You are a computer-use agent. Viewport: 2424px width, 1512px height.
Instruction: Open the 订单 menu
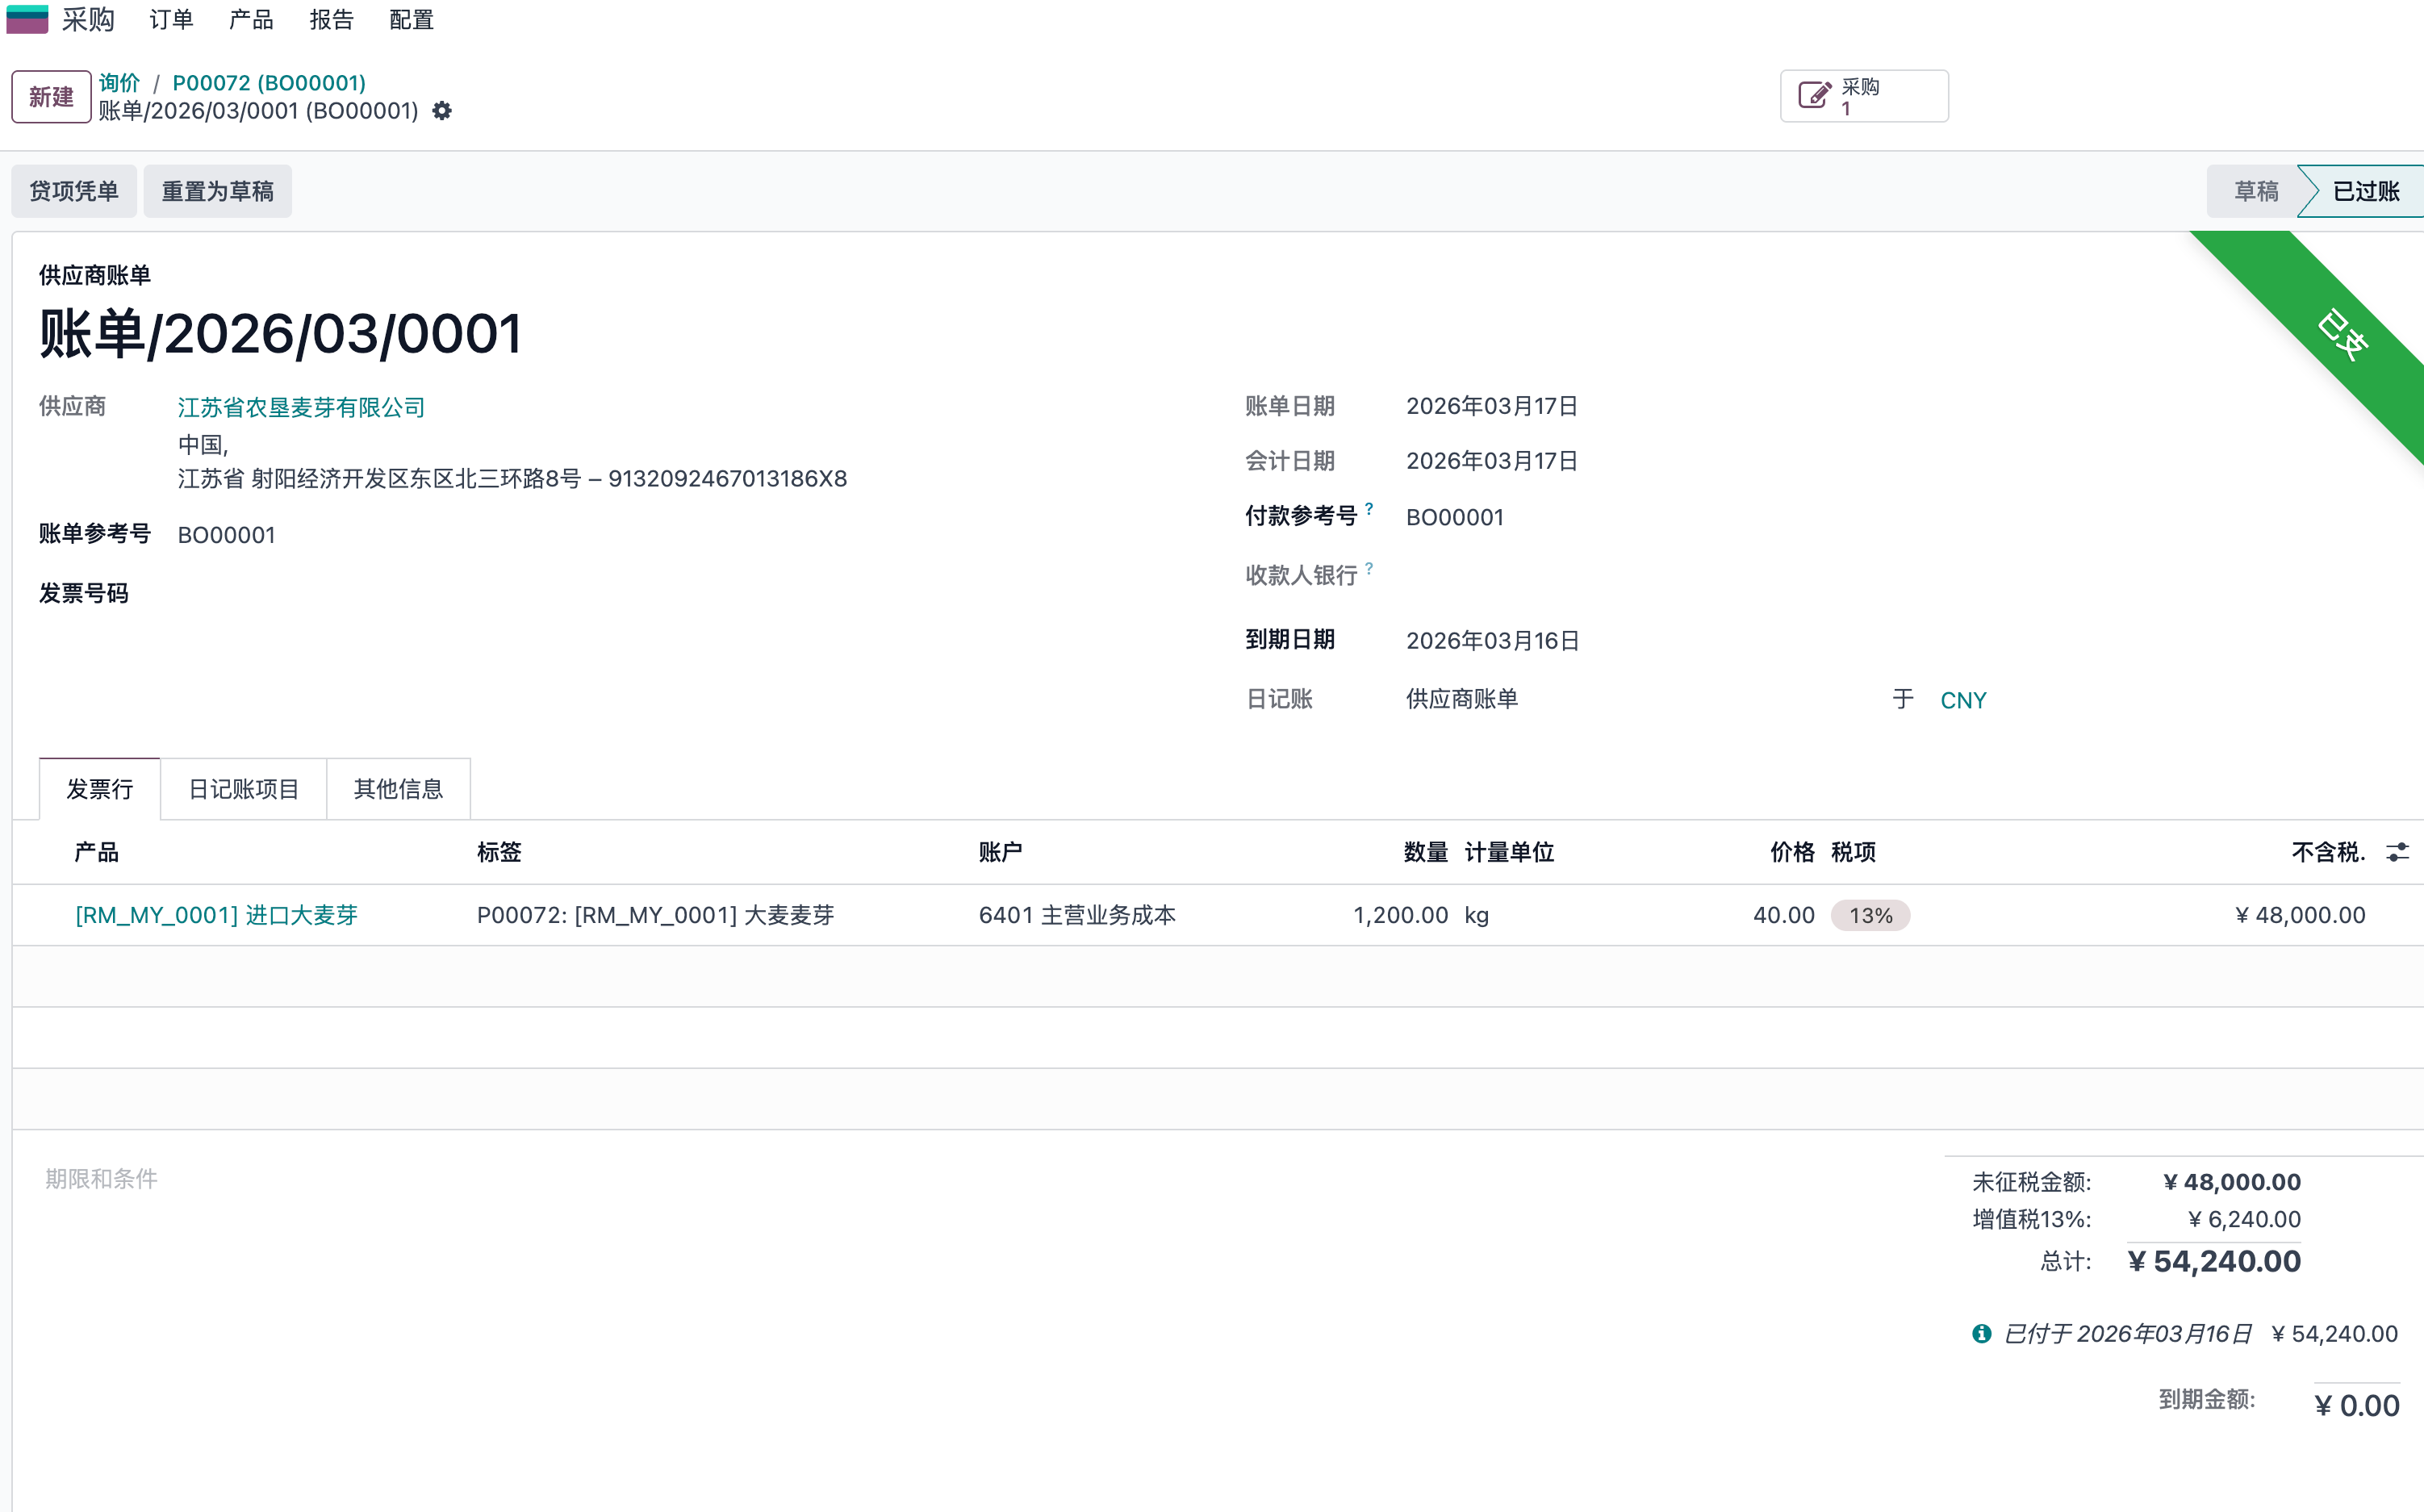(x=171, y=19)
